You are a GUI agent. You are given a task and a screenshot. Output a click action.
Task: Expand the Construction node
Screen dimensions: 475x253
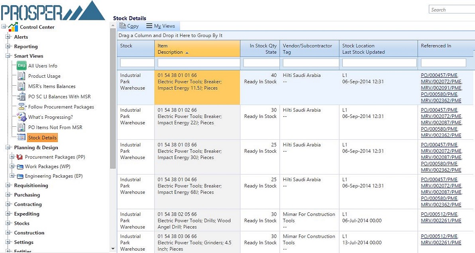tap(8, 233)
